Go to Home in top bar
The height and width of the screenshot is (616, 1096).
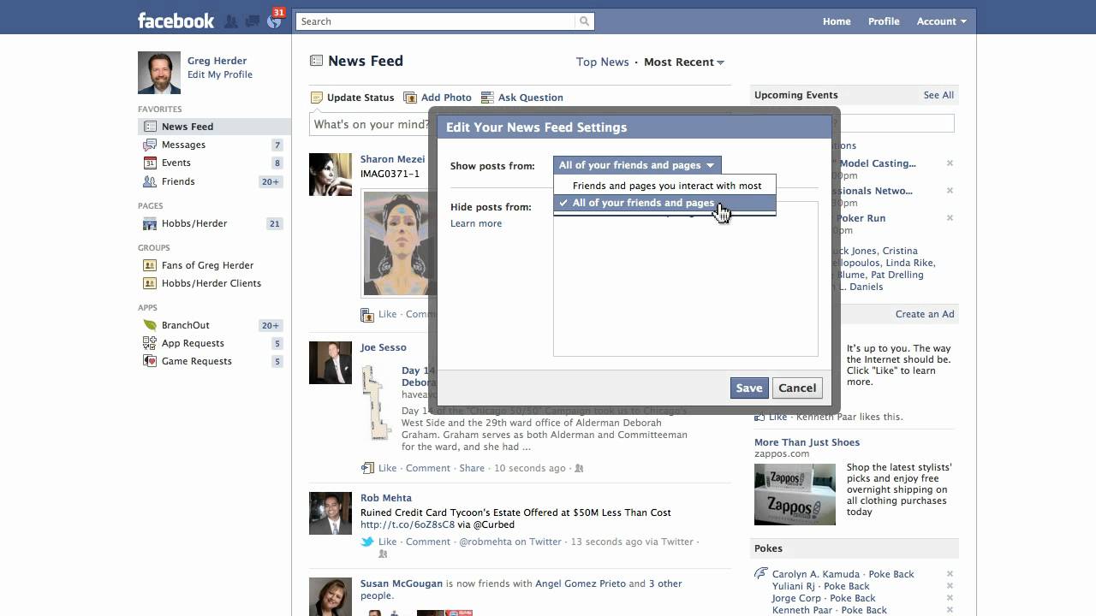837,21
